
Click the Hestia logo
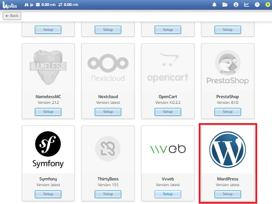click(10, 5)
